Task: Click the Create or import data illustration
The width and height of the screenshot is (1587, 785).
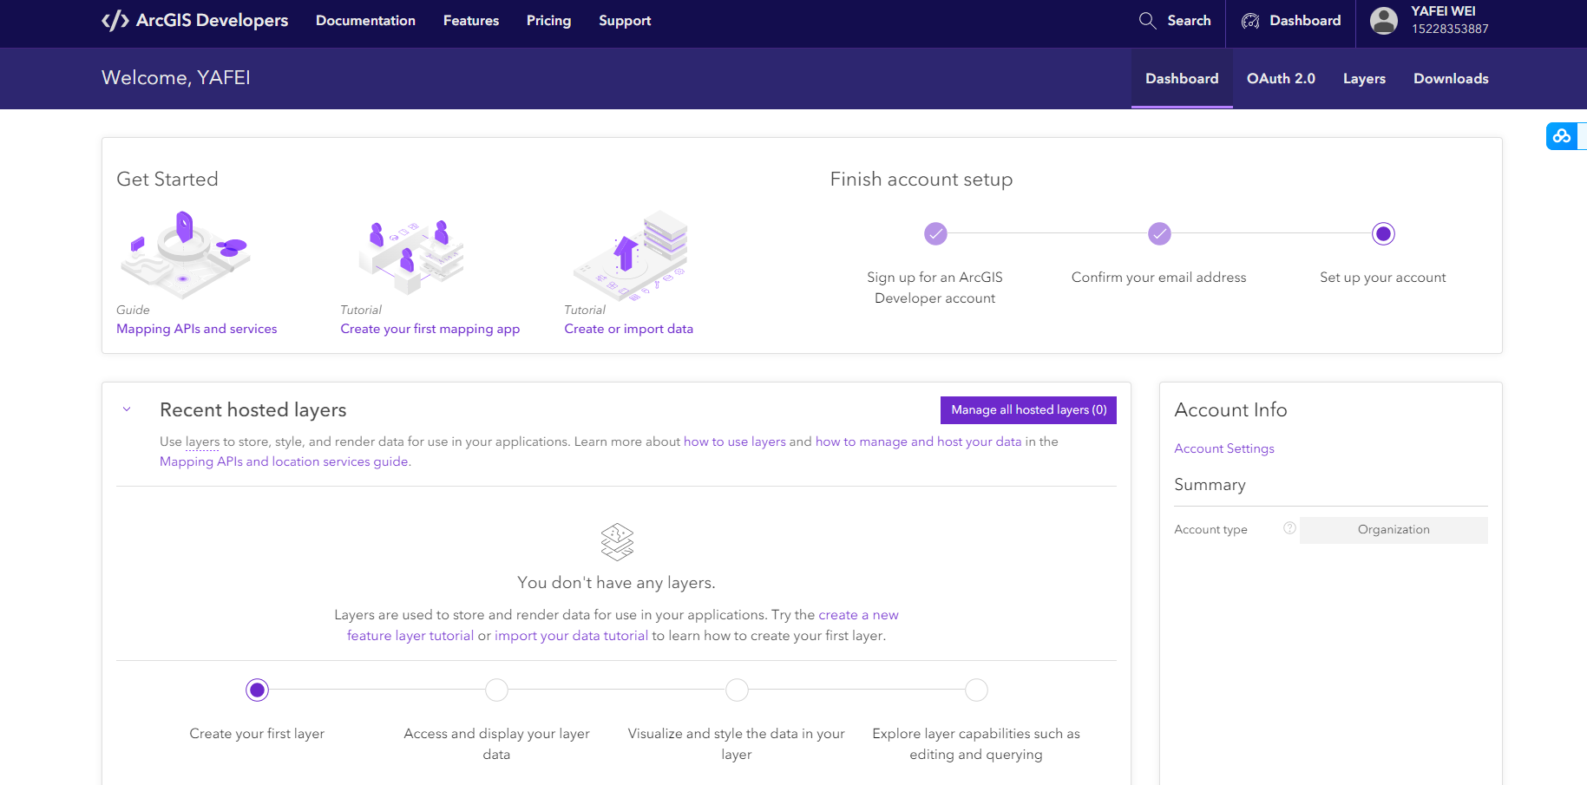Action: [x=631, y=255]
